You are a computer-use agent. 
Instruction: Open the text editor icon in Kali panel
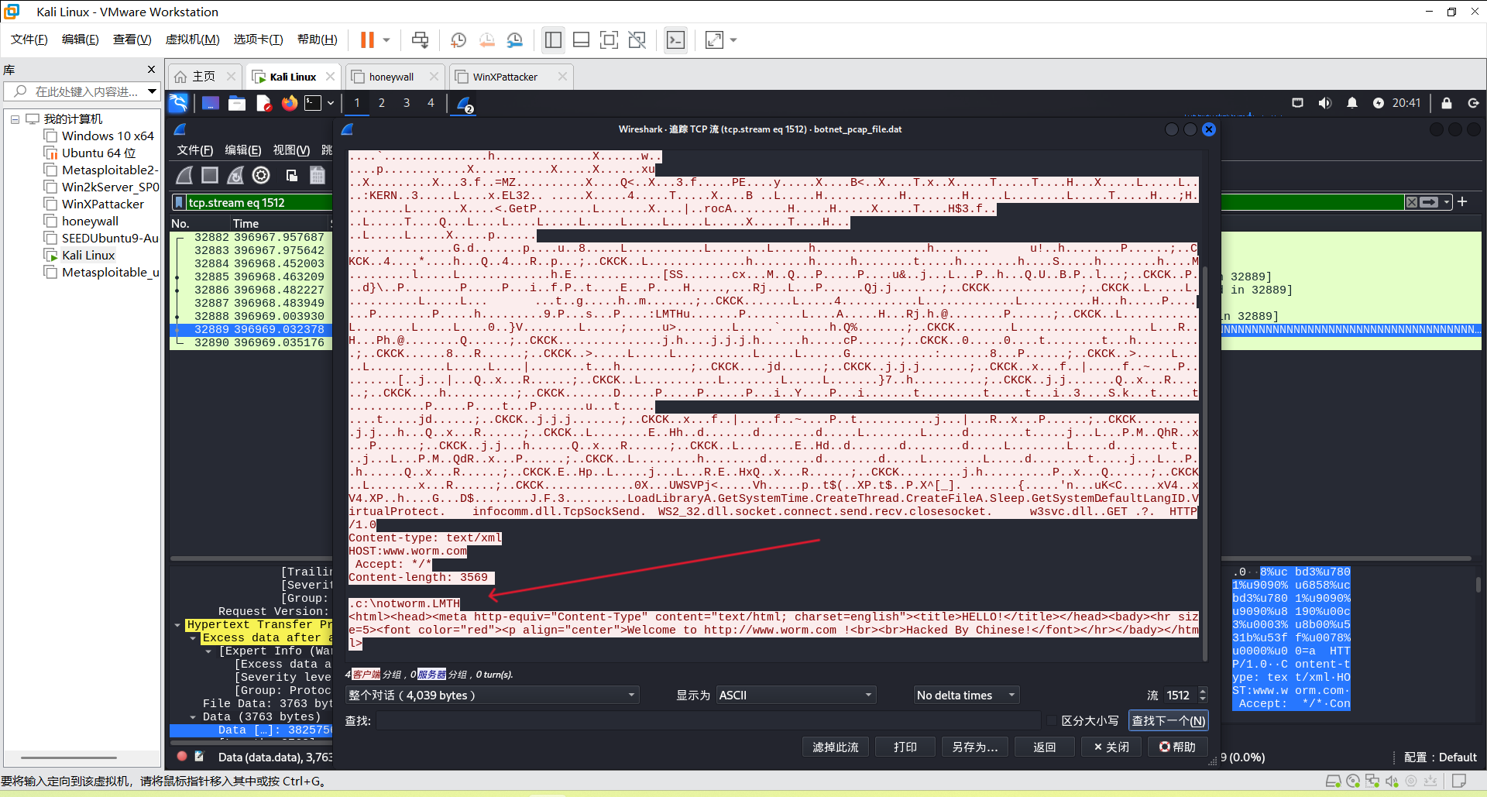tap(264, 103)
